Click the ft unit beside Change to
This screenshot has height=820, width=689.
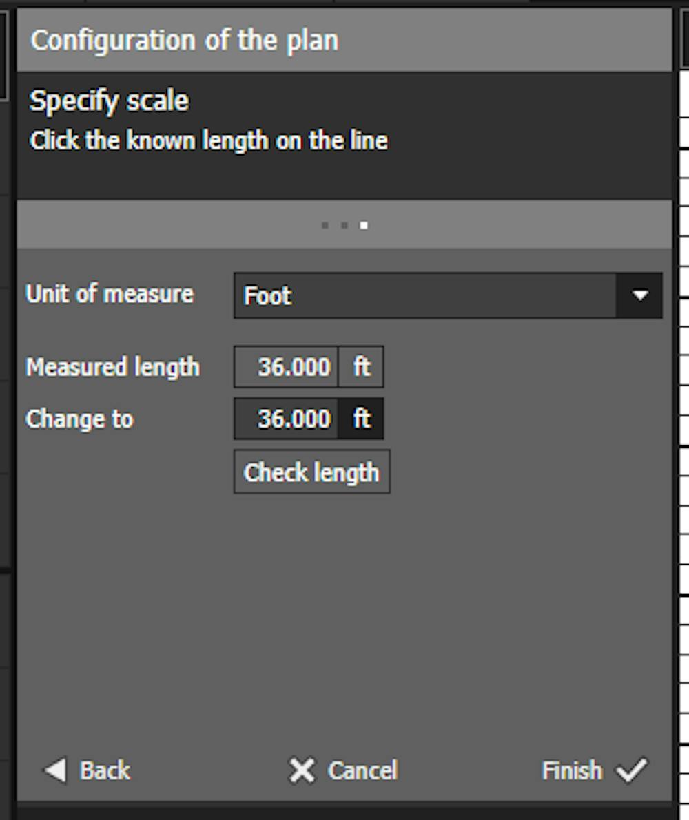coord(362,419)
